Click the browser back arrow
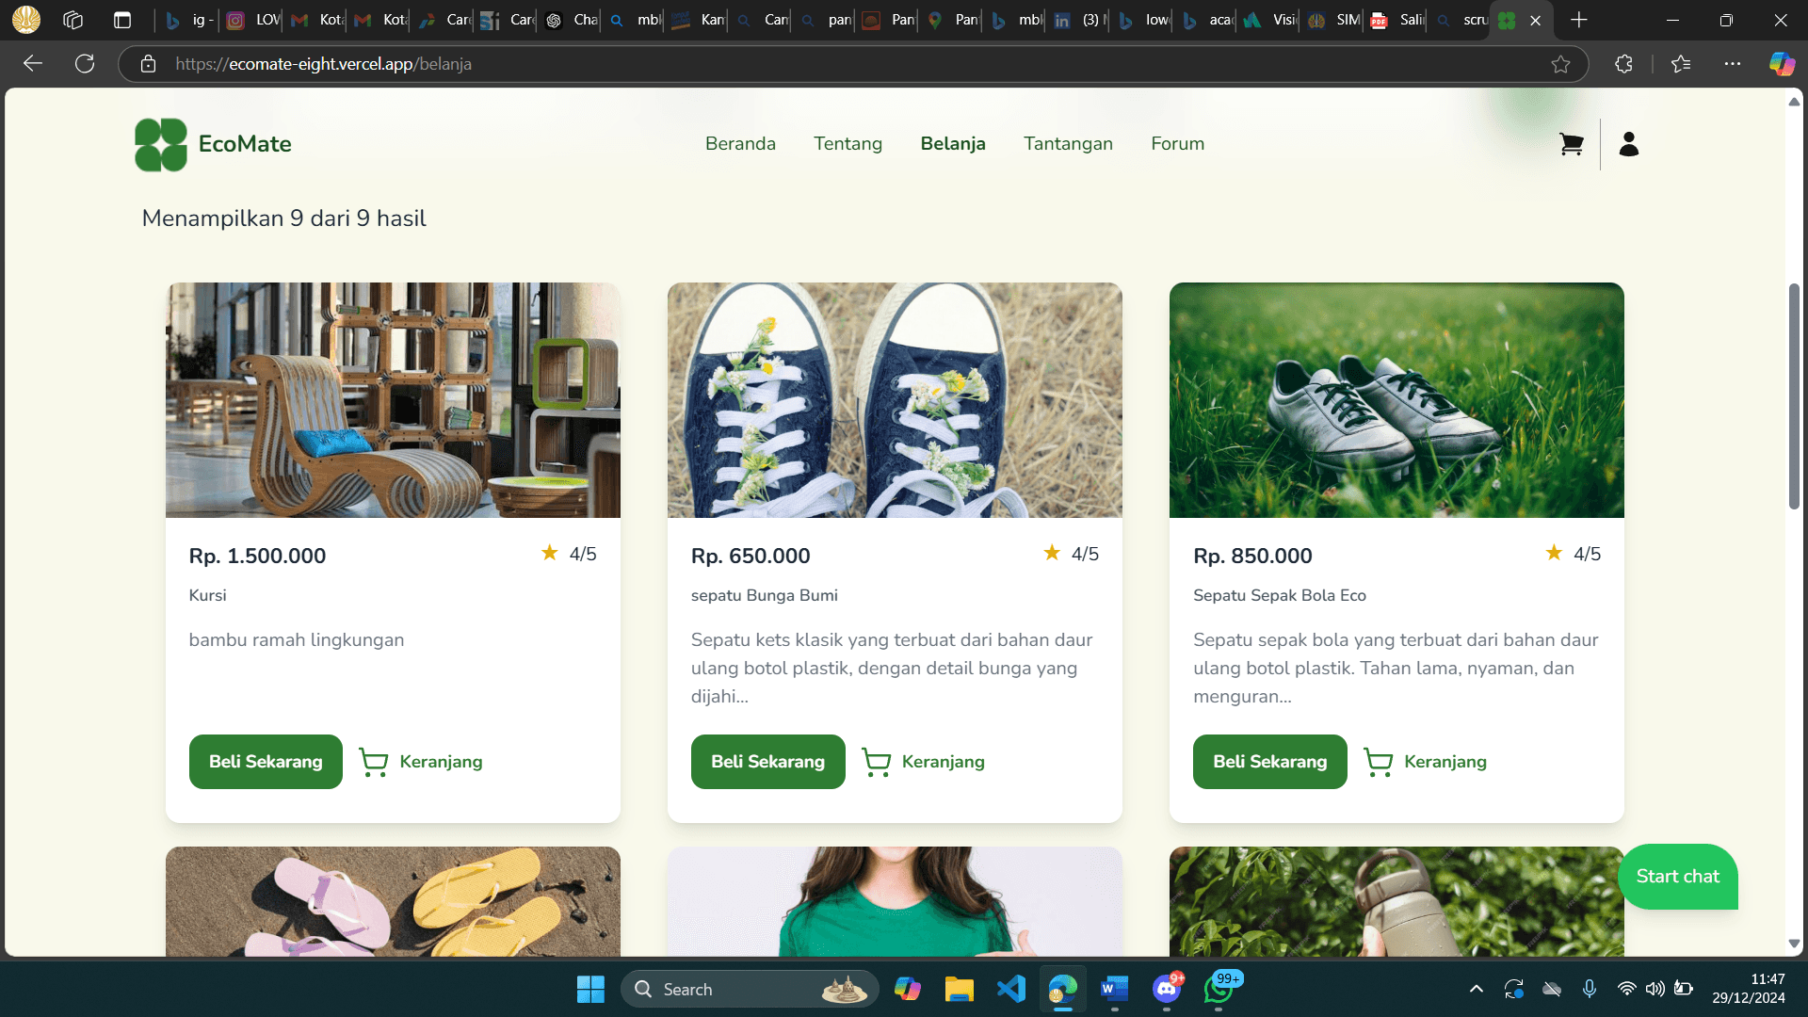This screenshot has height=1017, width=1808. 33,63
